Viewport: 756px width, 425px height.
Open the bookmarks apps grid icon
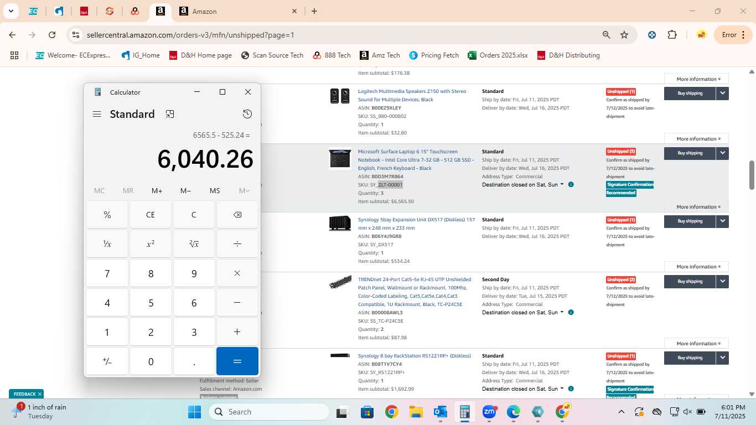14,55
